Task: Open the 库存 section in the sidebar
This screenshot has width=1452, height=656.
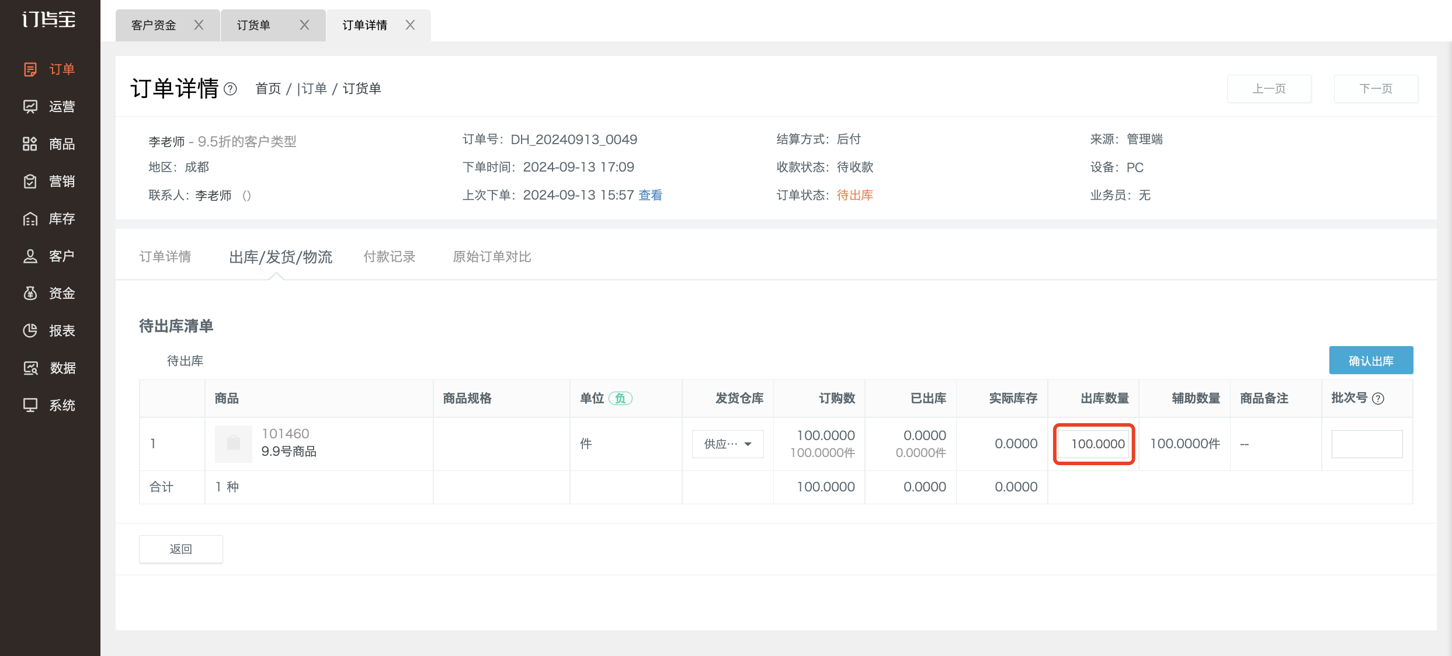Action: (49, 219)
